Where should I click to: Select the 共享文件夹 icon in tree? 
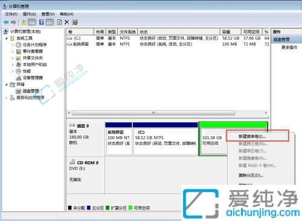[x=19, y=58]
